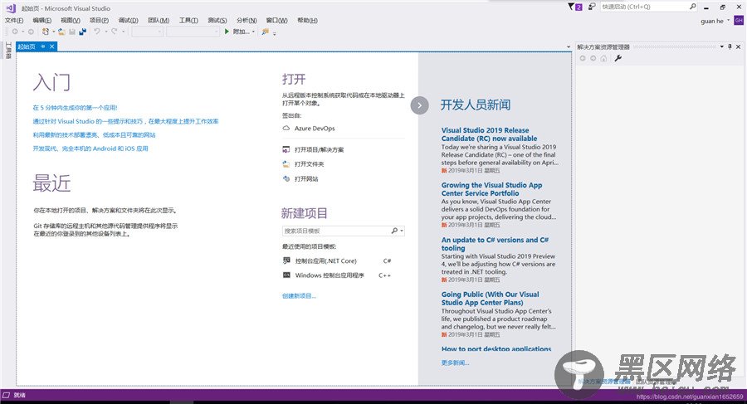Click the Redo toolbar icon

coord(115,32)
